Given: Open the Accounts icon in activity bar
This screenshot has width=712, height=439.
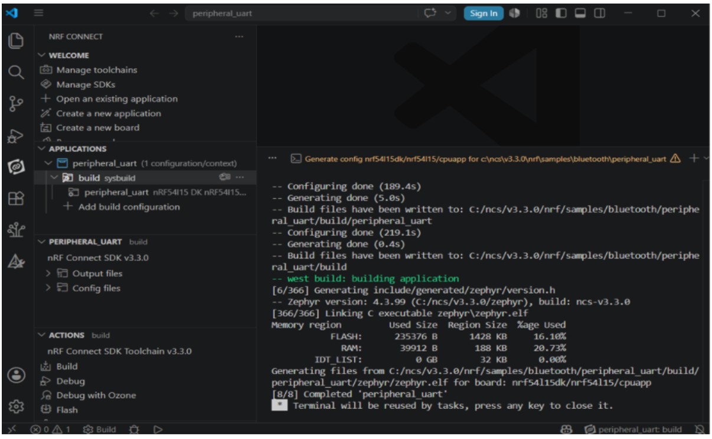Looking at the screenshot, I should pos(16,375).
